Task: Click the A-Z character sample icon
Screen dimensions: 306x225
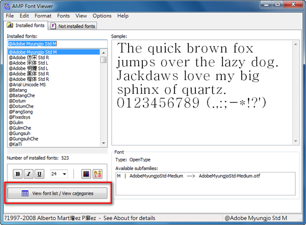Action: [x=97, y=174]
